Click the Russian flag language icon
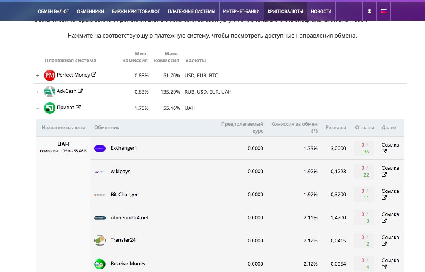The image size is (425, 272). point(384,11)
